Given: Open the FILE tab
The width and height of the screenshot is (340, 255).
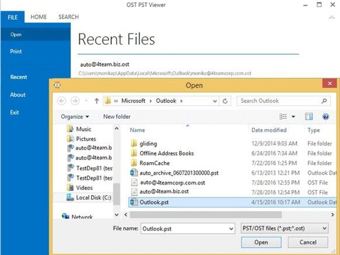Looking at the screenshot, I should click(13, 17).
